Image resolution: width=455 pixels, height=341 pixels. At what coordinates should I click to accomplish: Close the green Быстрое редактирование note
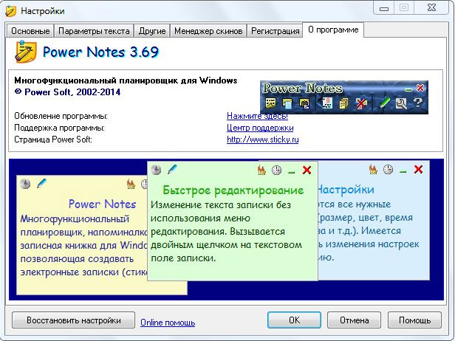[x=307, y=170]
